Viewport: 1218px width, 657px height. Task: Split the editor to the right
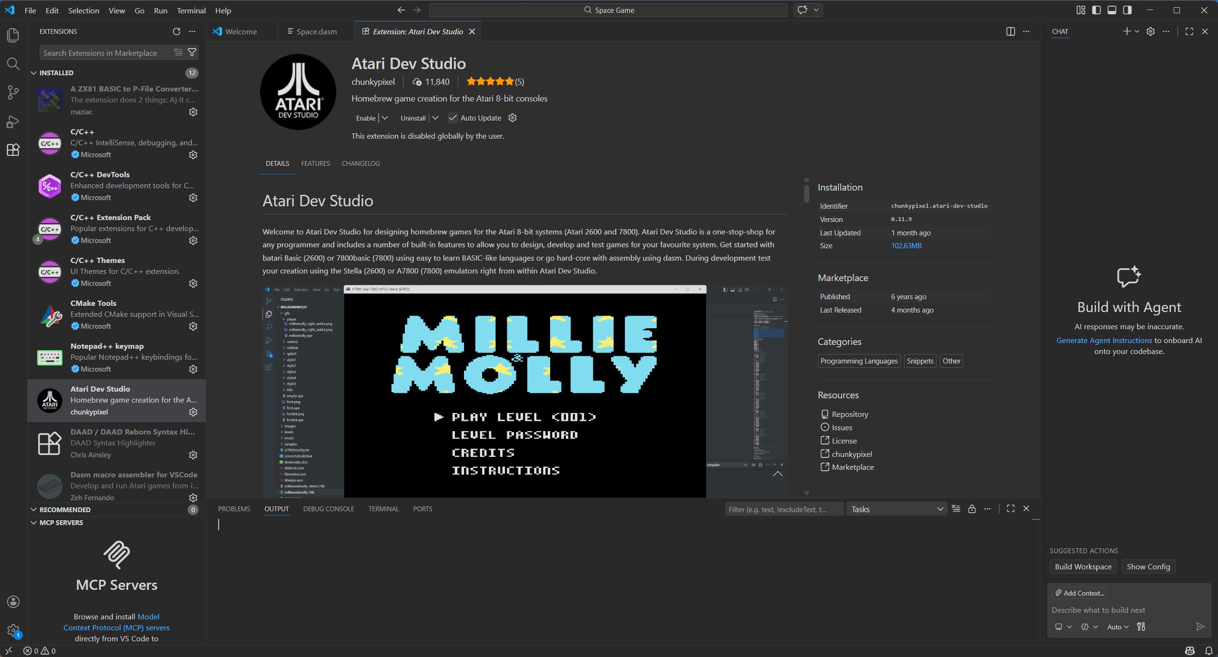[1010, 31]
